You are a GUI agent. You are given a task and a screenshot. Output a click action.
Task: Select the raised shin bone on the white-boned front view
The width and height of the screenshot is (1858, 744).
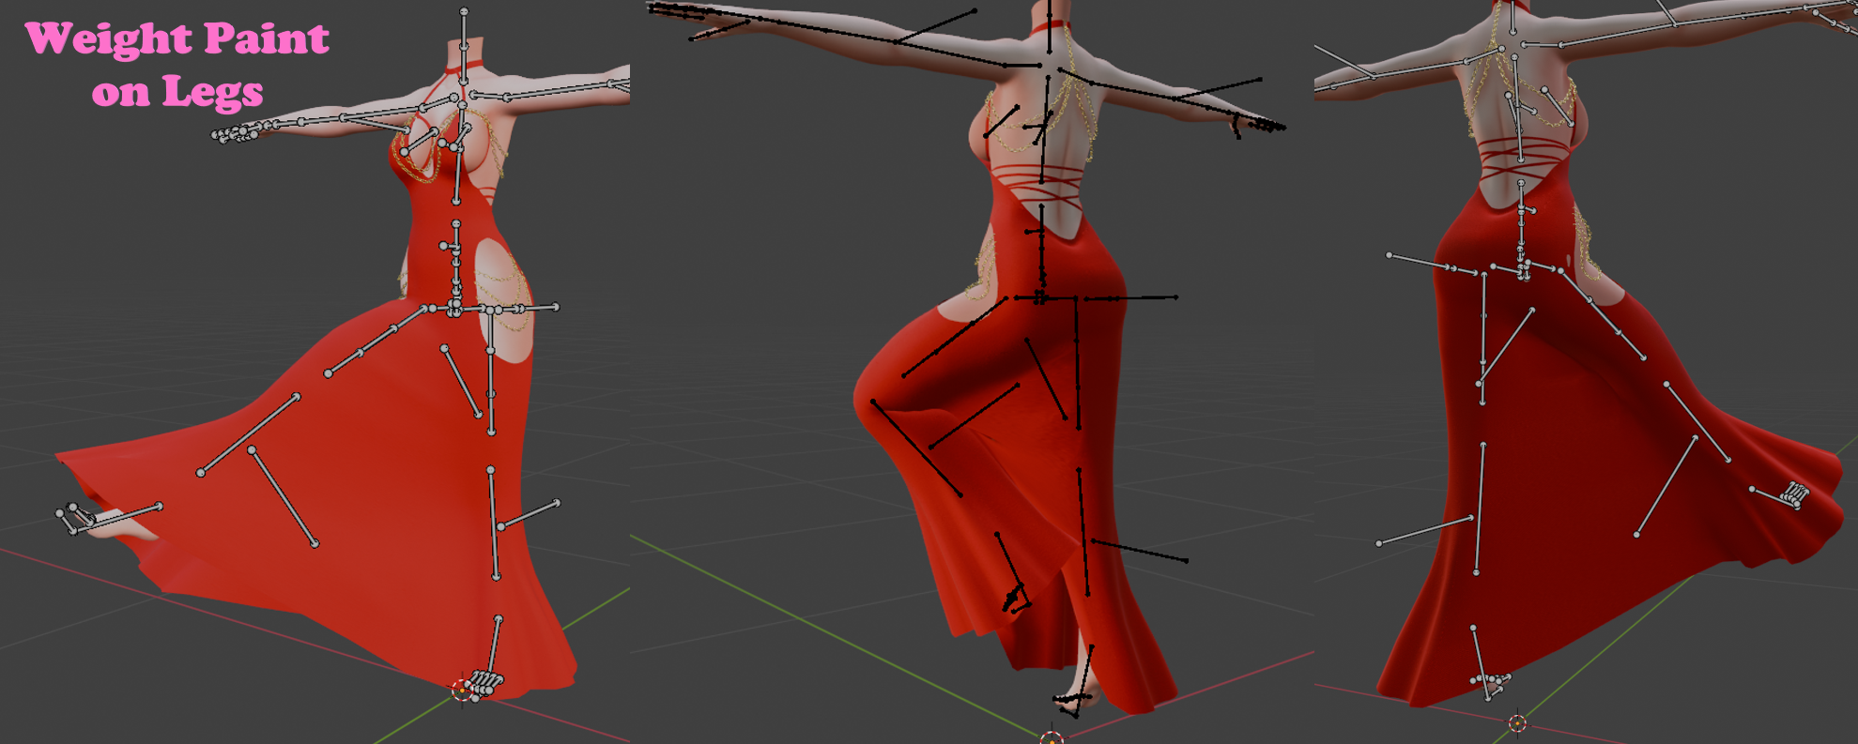click(x=249, y=435)
